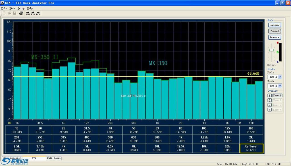Click the 16 Hz band cell
Image resolution: width=291 pixels, height=166 pixels.
click(17, 130)
